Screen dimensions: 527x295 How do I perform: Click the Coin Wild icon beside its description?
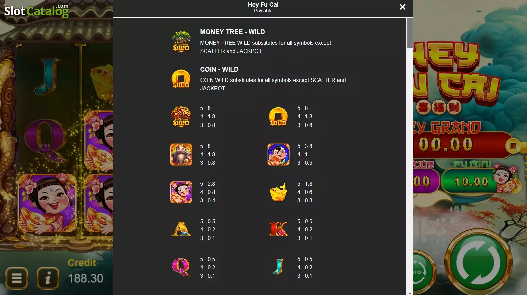(x=181, y=79)
